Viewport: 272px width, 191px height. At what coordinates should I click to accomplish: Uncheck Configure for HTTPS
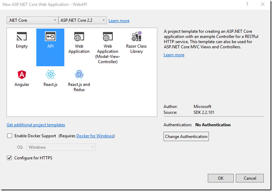tap(10, 158)
